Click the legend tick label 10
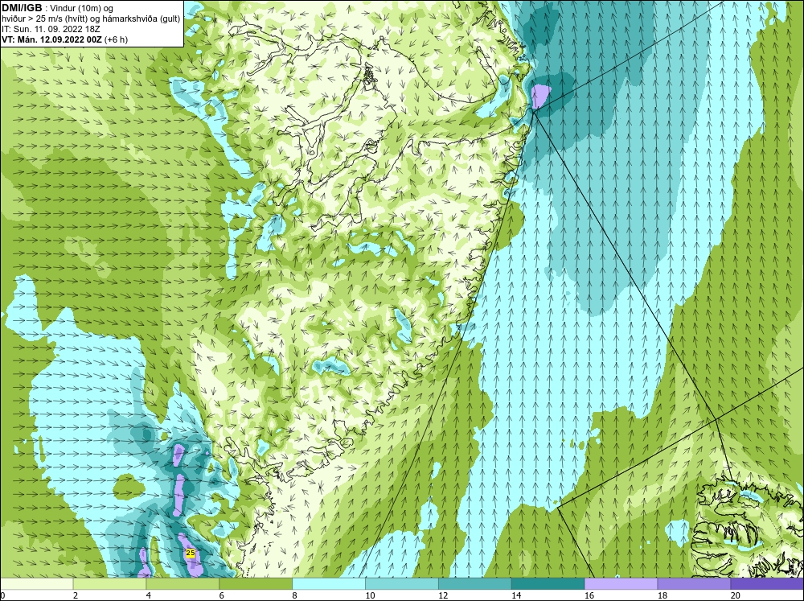Image resolution: width=804 pixels, height=601 pixels. tap(370, 595)
